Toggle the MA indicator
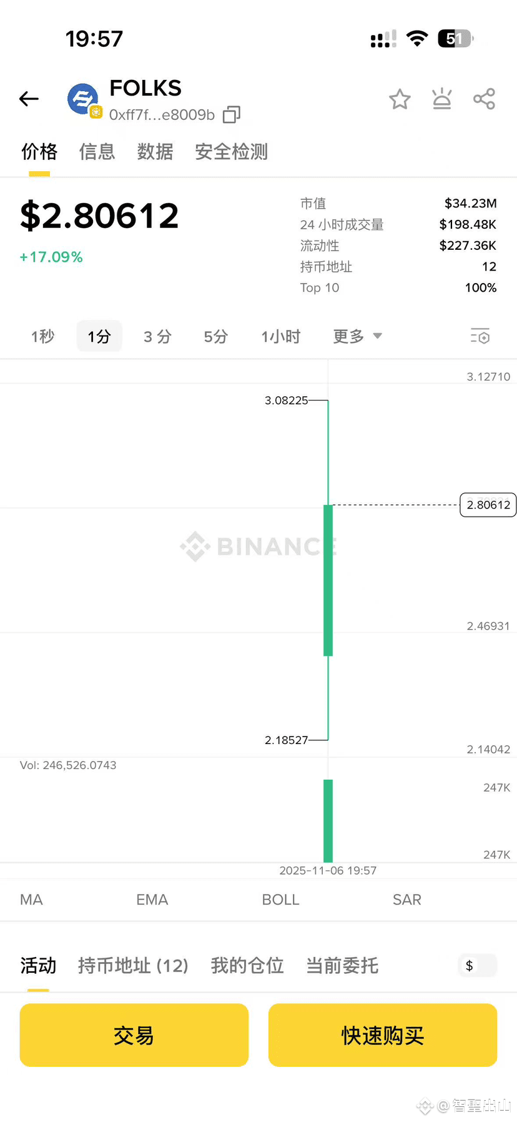 point(31,900)
